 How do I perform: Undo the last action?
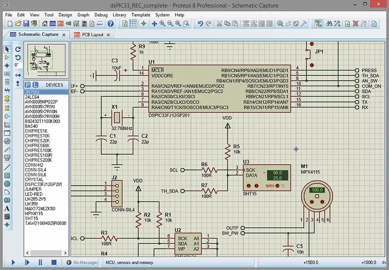pyautogui.click(x=200, y=24)
